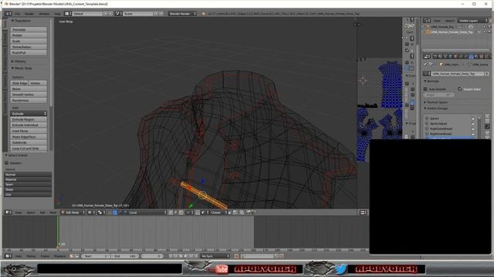
Task: Select the Seam delimit option
Action: [28, 185]
